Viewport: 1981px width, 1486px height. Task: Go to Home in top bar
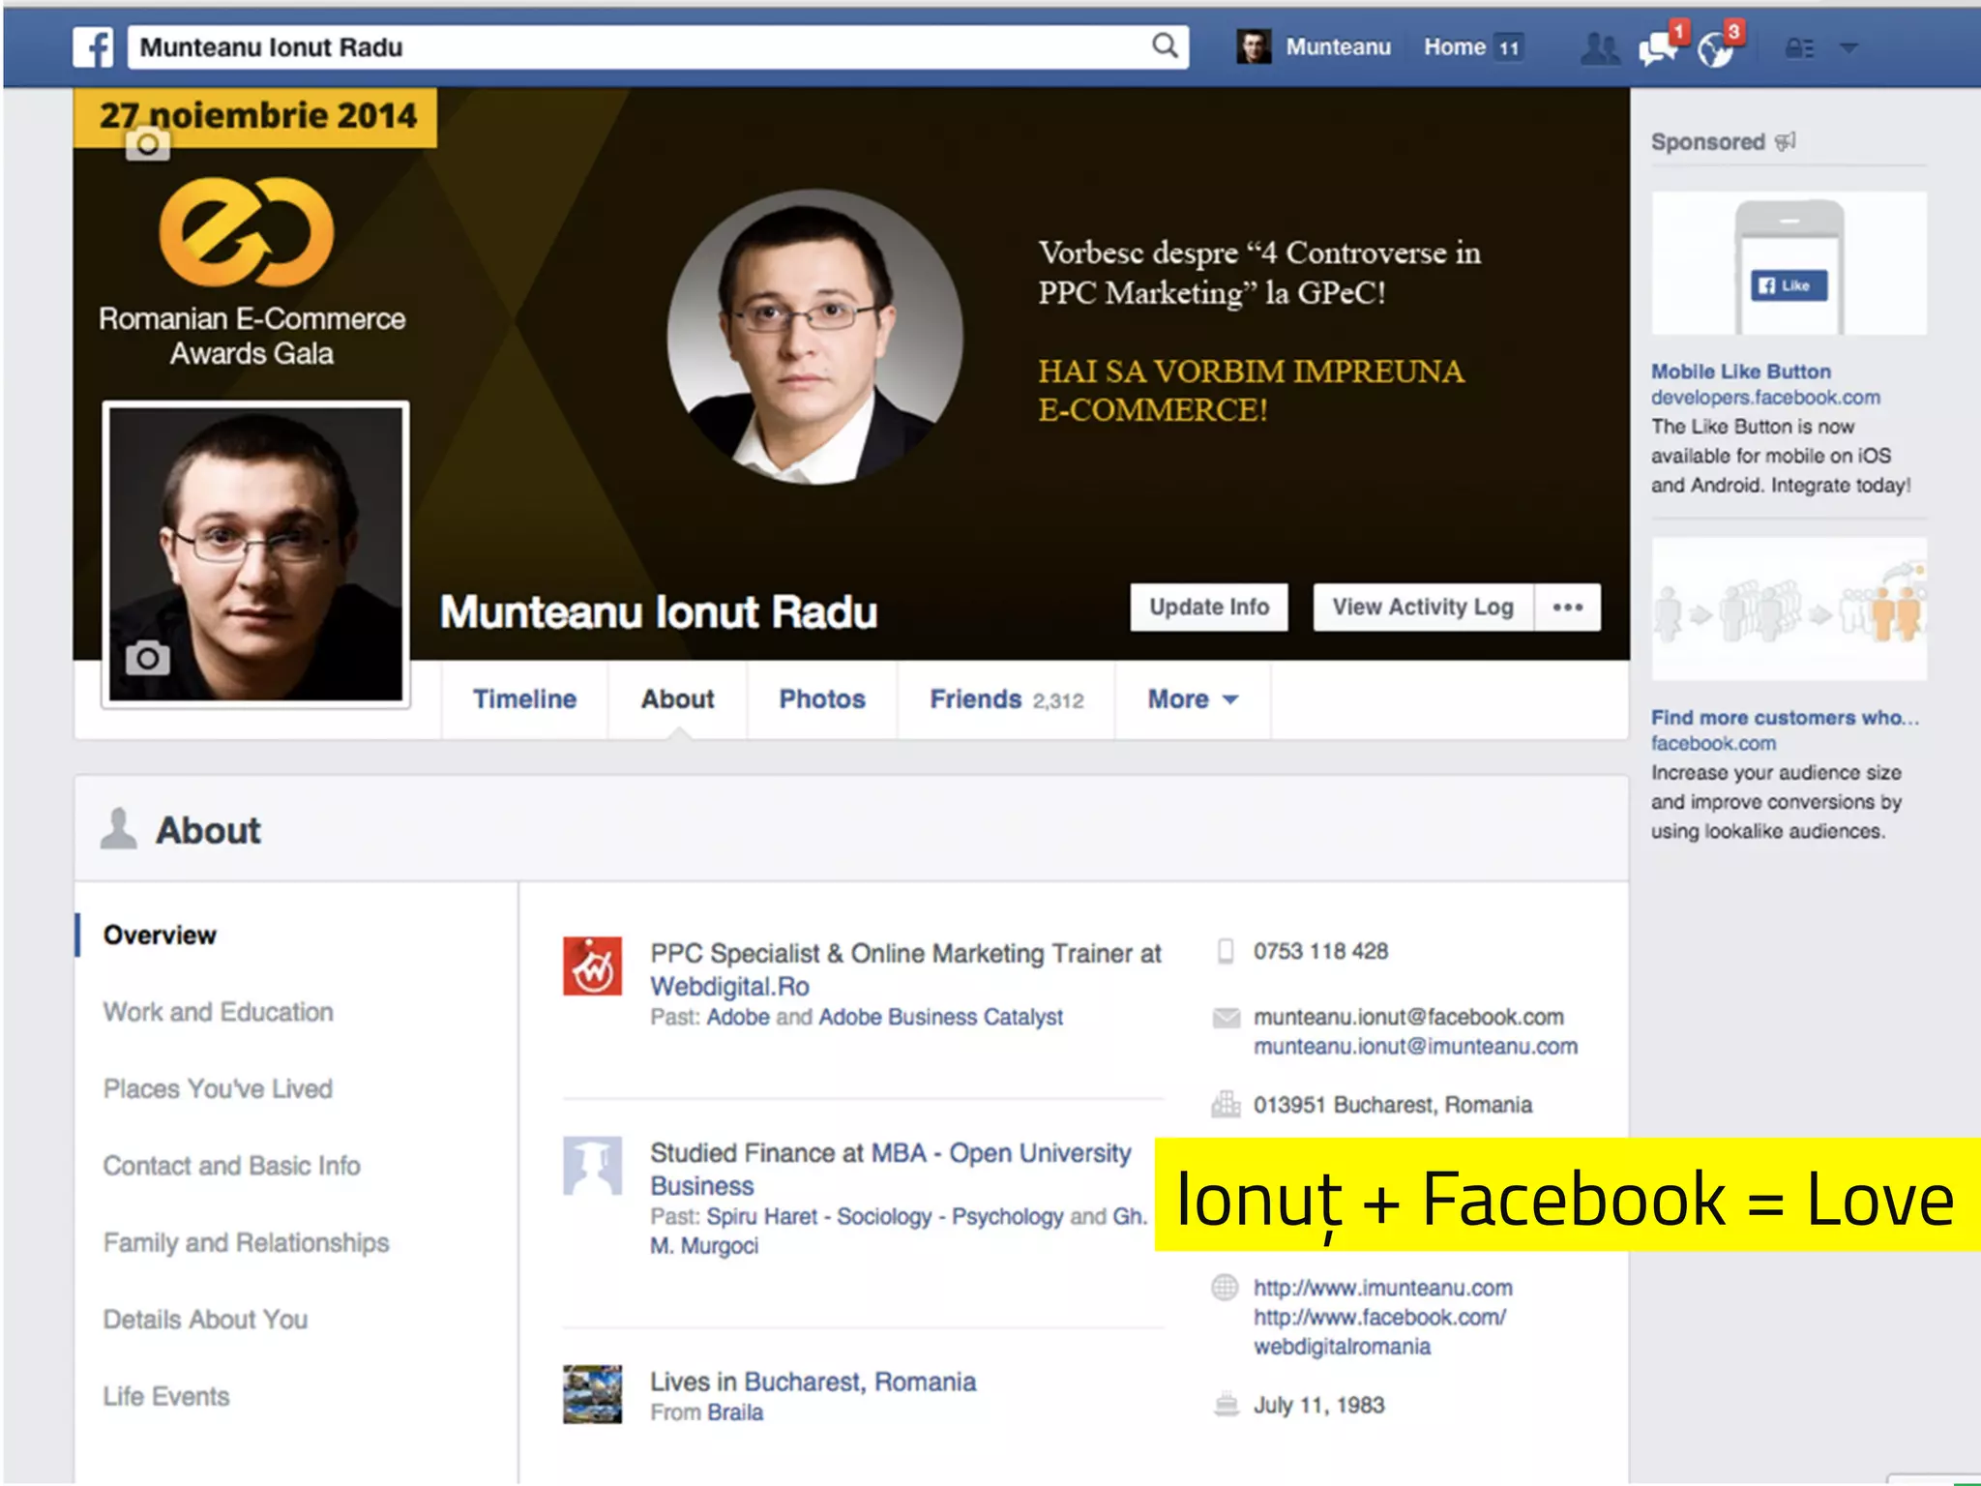coord(1454,47)
